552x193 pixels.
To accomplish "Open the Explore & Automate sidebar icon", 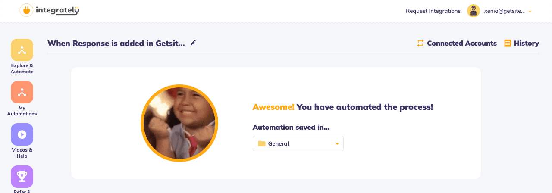I will (x=22, y=50).
